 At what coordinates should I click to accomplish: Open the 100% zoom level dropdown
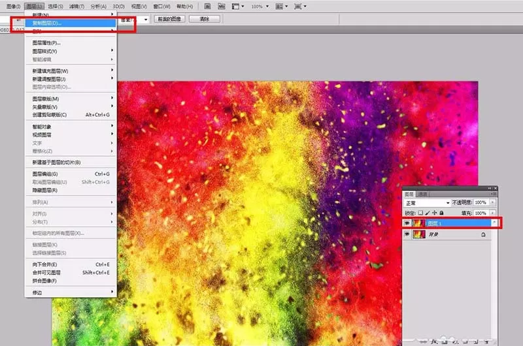pos(260,7)
